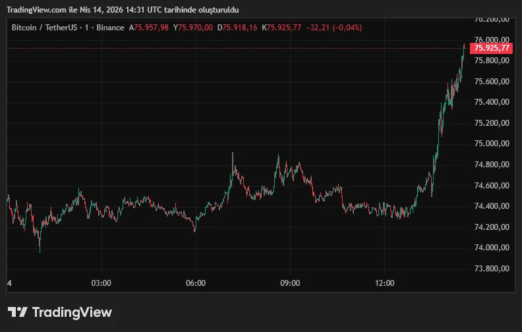Click the red current price label 75.925,77
Viewport: 522px width, 332px height.
pos(492,48)
